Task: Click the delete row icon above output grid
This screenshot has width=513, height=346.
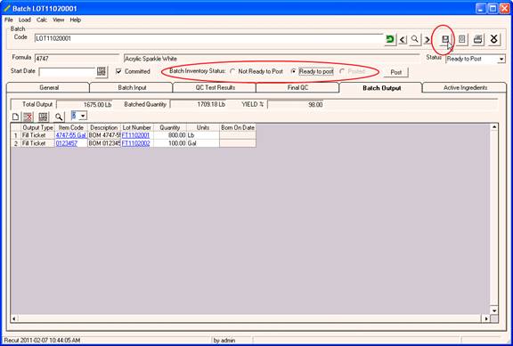Action: click(x=28, y=117)
